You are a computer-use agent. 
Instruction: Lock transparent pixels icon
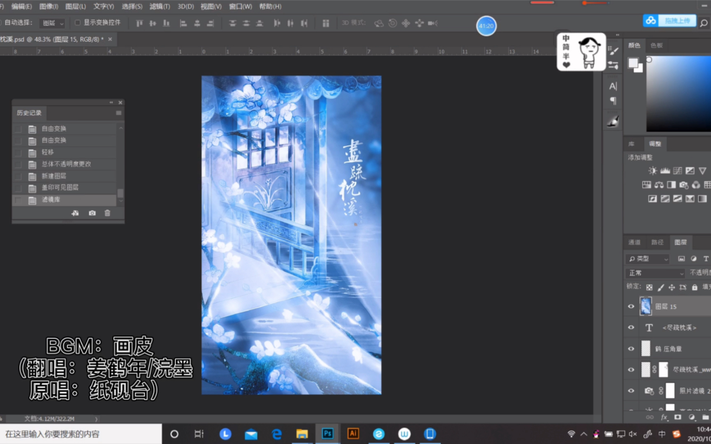point(649,287)
